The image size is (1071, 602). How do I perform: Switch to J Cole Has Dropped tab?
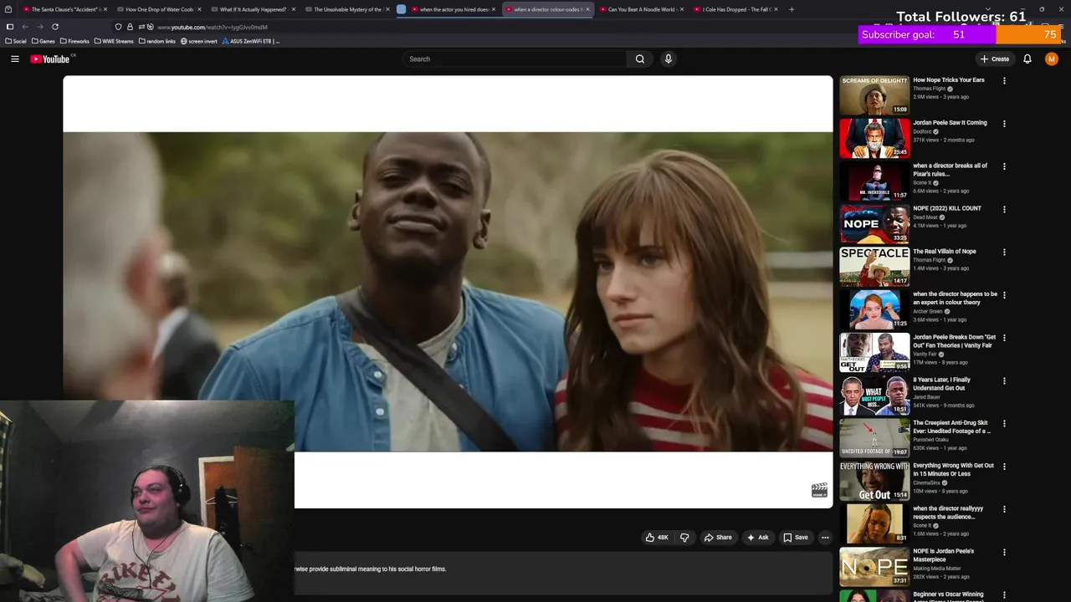pyautogui.click(x=735, y=9)
